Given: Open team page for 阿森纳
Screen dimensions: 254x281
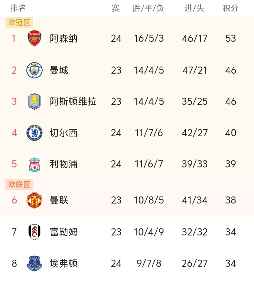Looking at the screenshot, I should click(63, 39).
